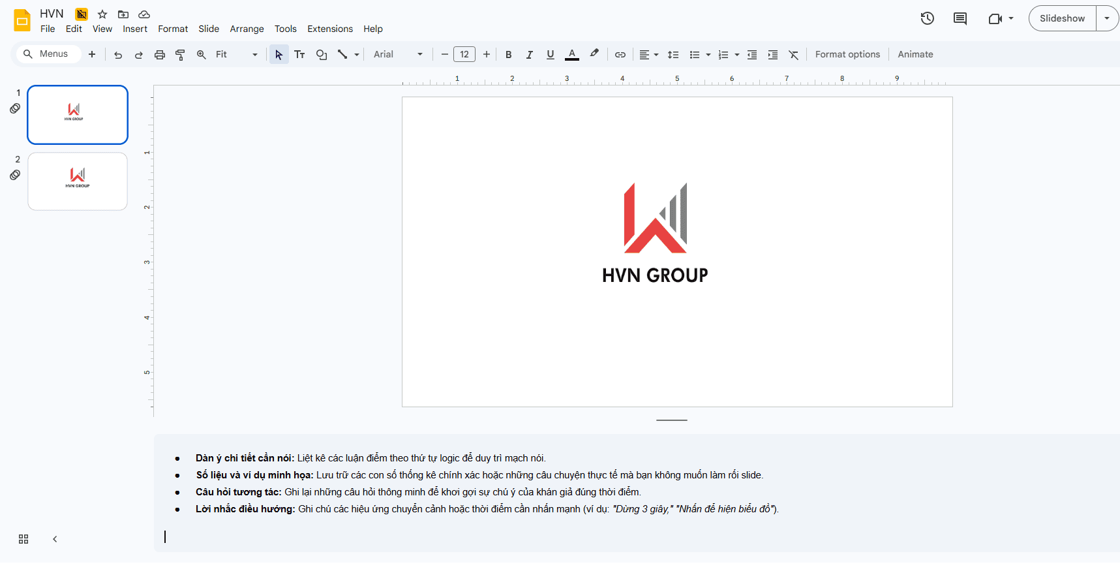Open the Format menu
The width and height of the screenshot is (1120, 588).
point(173,29)
